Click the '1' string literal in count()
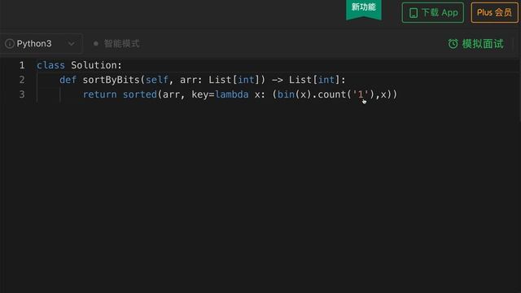The image size is (521, 293). (361, 94)
